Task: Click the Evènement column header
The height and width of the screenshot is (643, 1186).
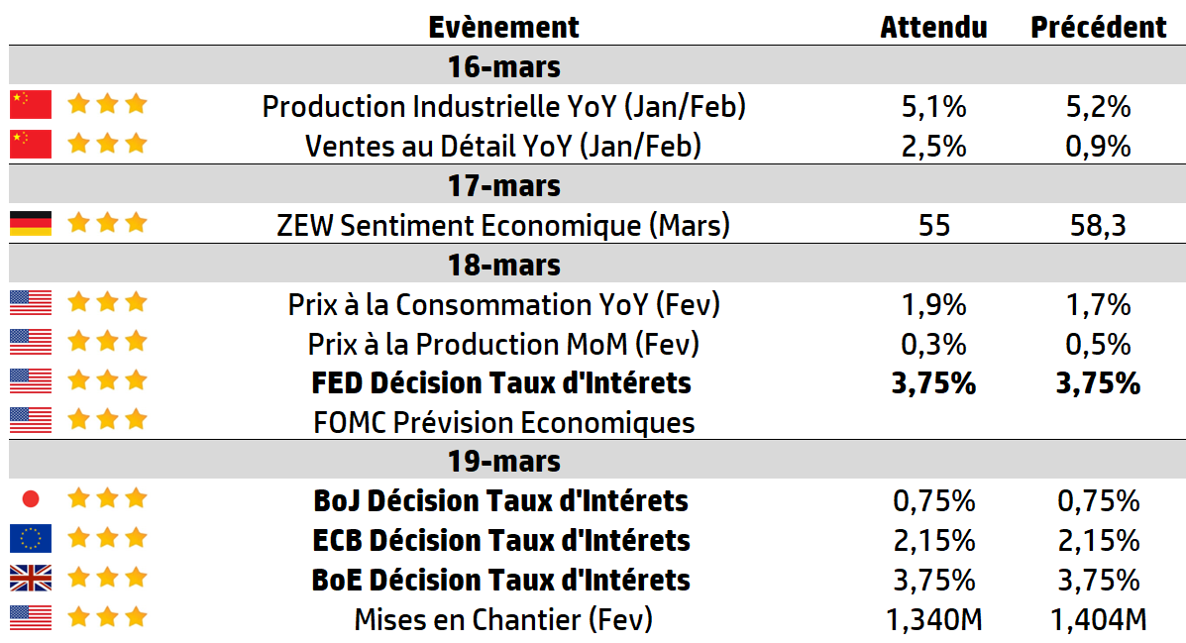Action: click(503, 27)
